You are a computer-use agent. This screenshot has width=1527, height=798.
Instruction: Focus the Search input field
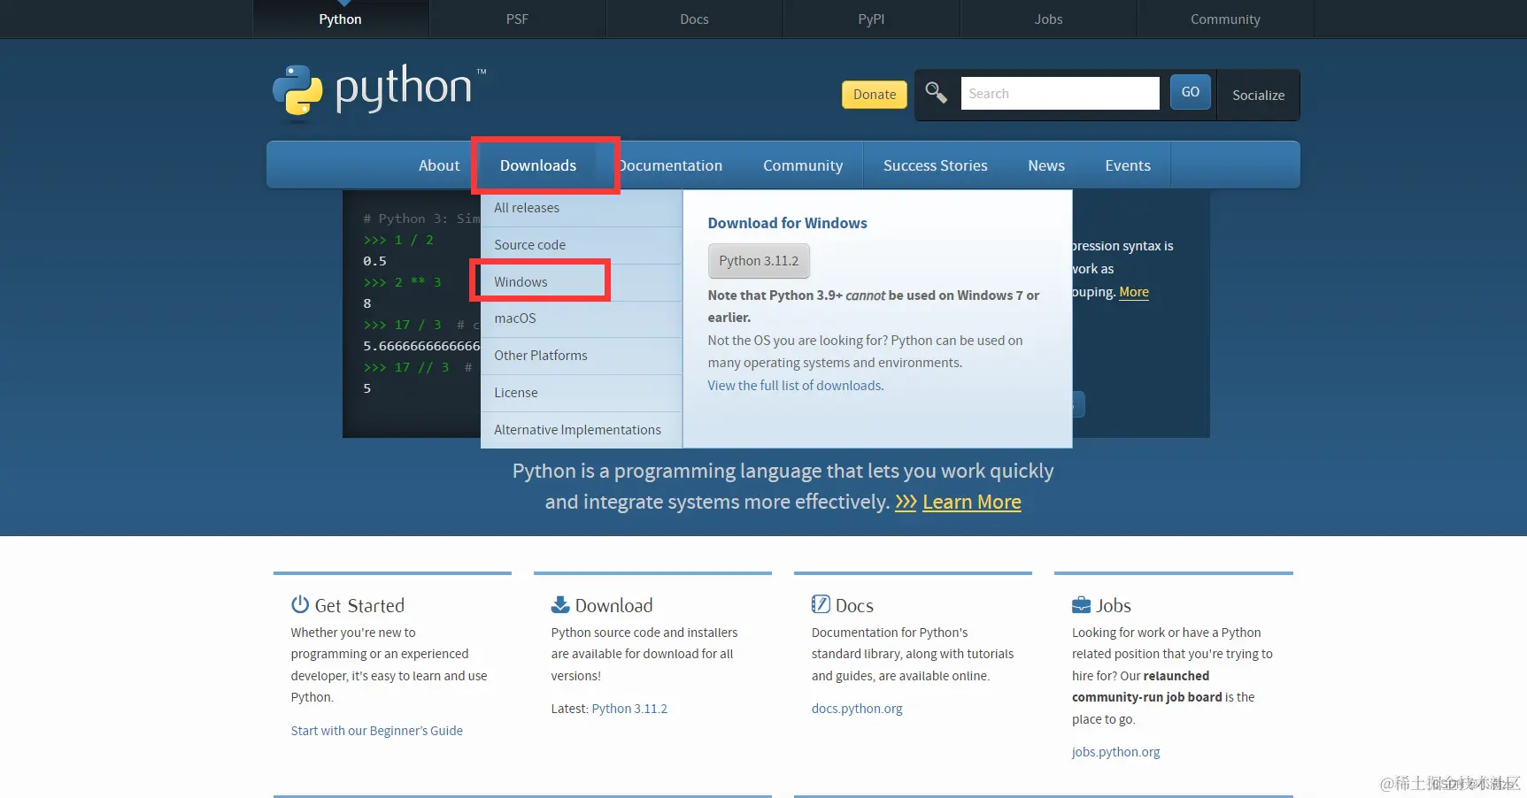(x=1060, y=93)
